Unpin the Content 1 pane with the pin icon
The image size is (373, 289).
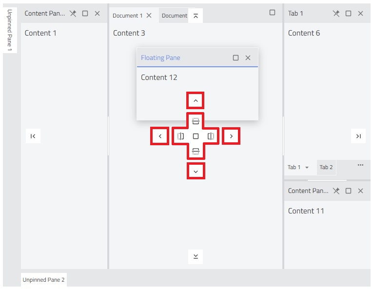click(x=73, y=14)
